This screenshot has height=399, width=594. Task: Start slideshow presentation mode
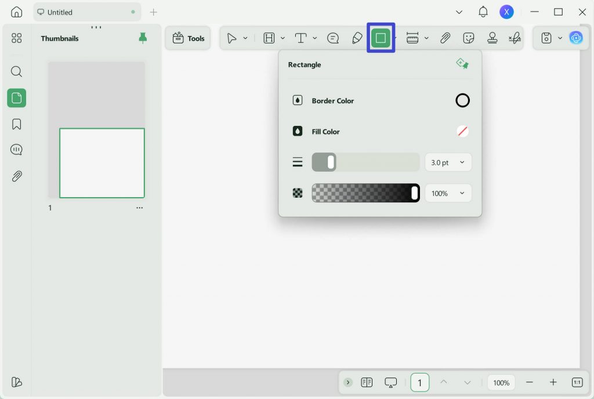[390, 382]
